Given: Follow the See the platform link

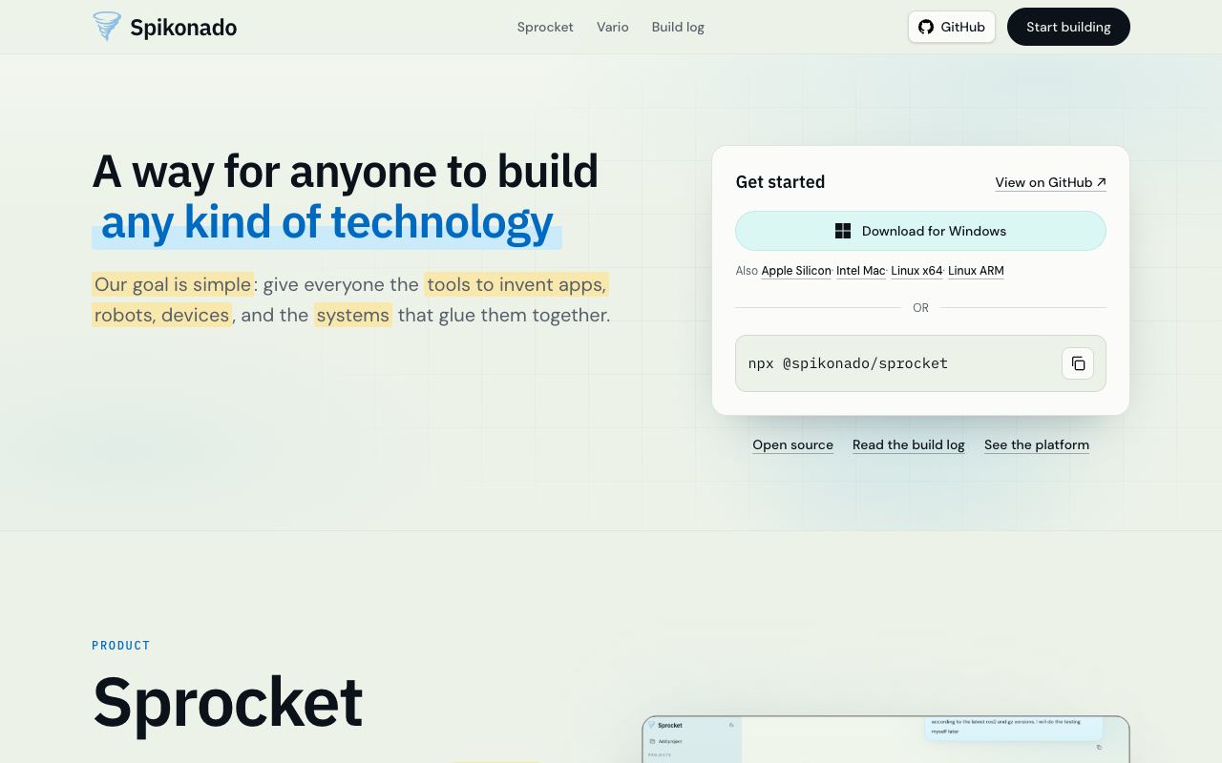Looking at the screenshot, I should [1037, 444].
